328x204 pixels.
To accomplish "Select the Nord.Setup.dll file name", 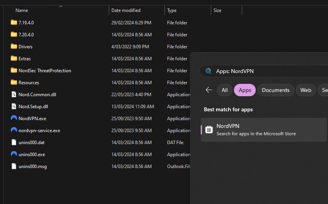I will pos(33,107).
